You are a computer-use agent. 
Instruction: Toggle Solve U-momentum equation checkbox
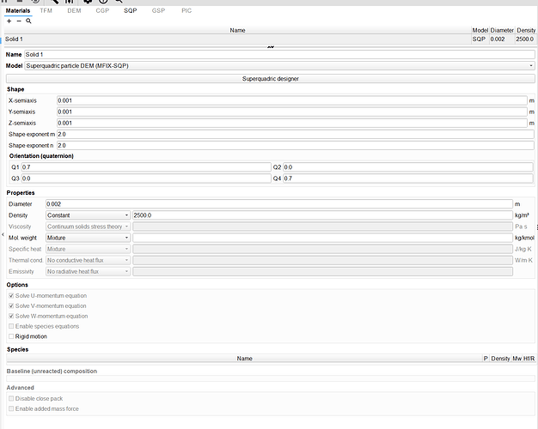12,295
